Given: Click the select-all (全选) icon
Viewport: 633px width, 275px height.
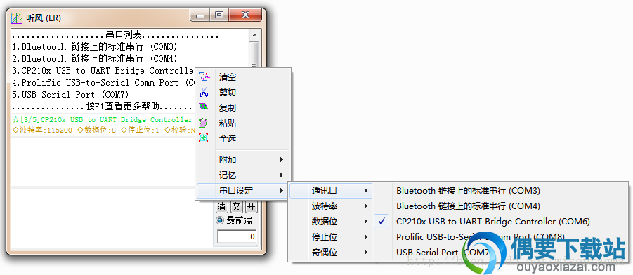Looking at the screenshot, I should [204, 138].
